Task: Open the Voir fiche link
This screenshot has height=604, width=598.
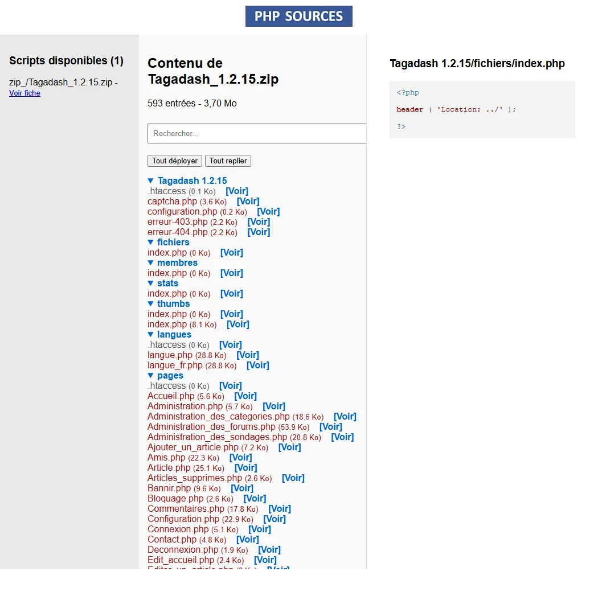Action: (x=24, y=93)
